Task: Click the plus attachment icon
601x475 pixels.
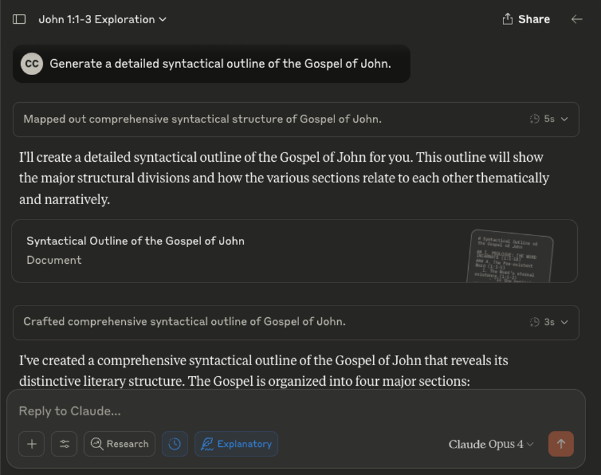Action: 31,444
